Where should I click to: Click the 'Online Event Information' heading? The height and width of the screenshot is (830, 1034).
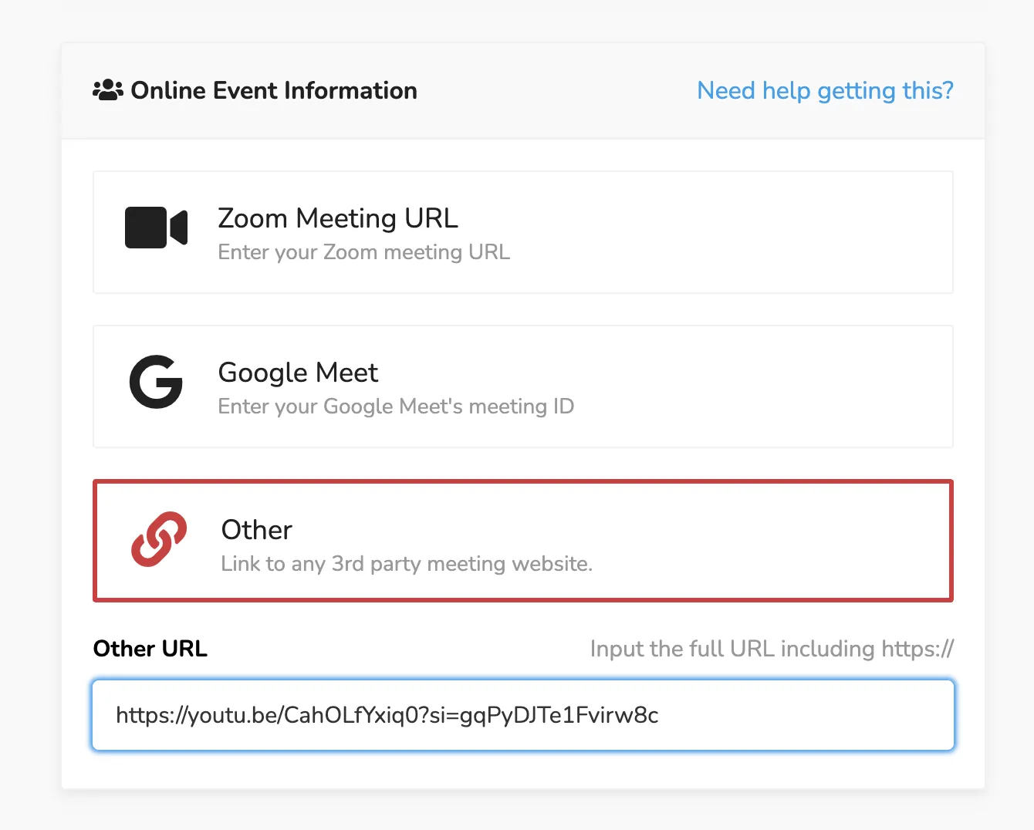[x=274, y=90]
